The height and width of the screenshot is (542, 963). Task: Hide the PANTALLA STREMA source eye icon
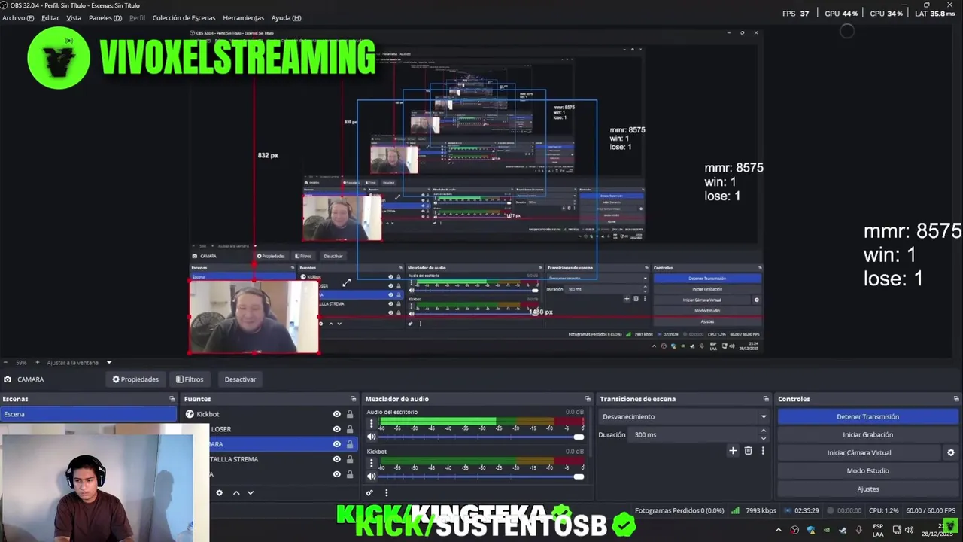pos(337,459)
